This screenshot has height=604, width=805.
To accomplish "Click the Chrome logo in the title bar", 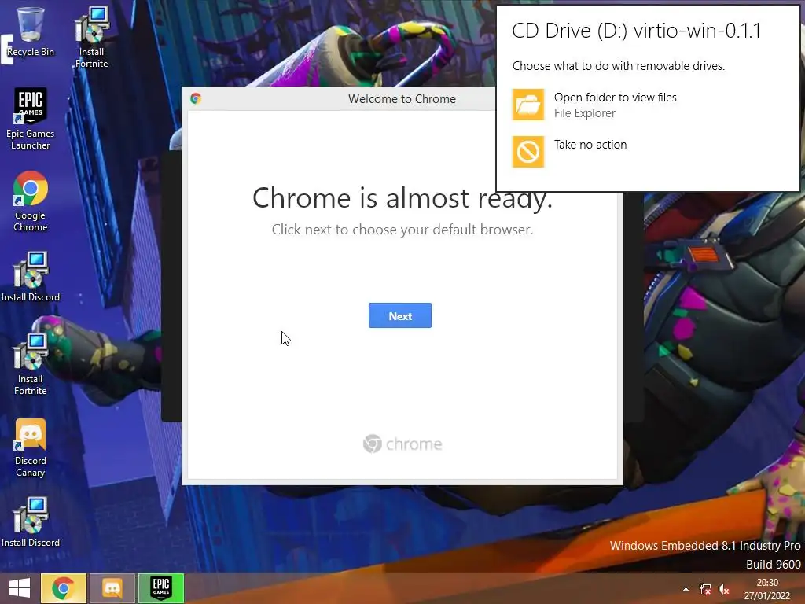I will click(x=196, y=98).
